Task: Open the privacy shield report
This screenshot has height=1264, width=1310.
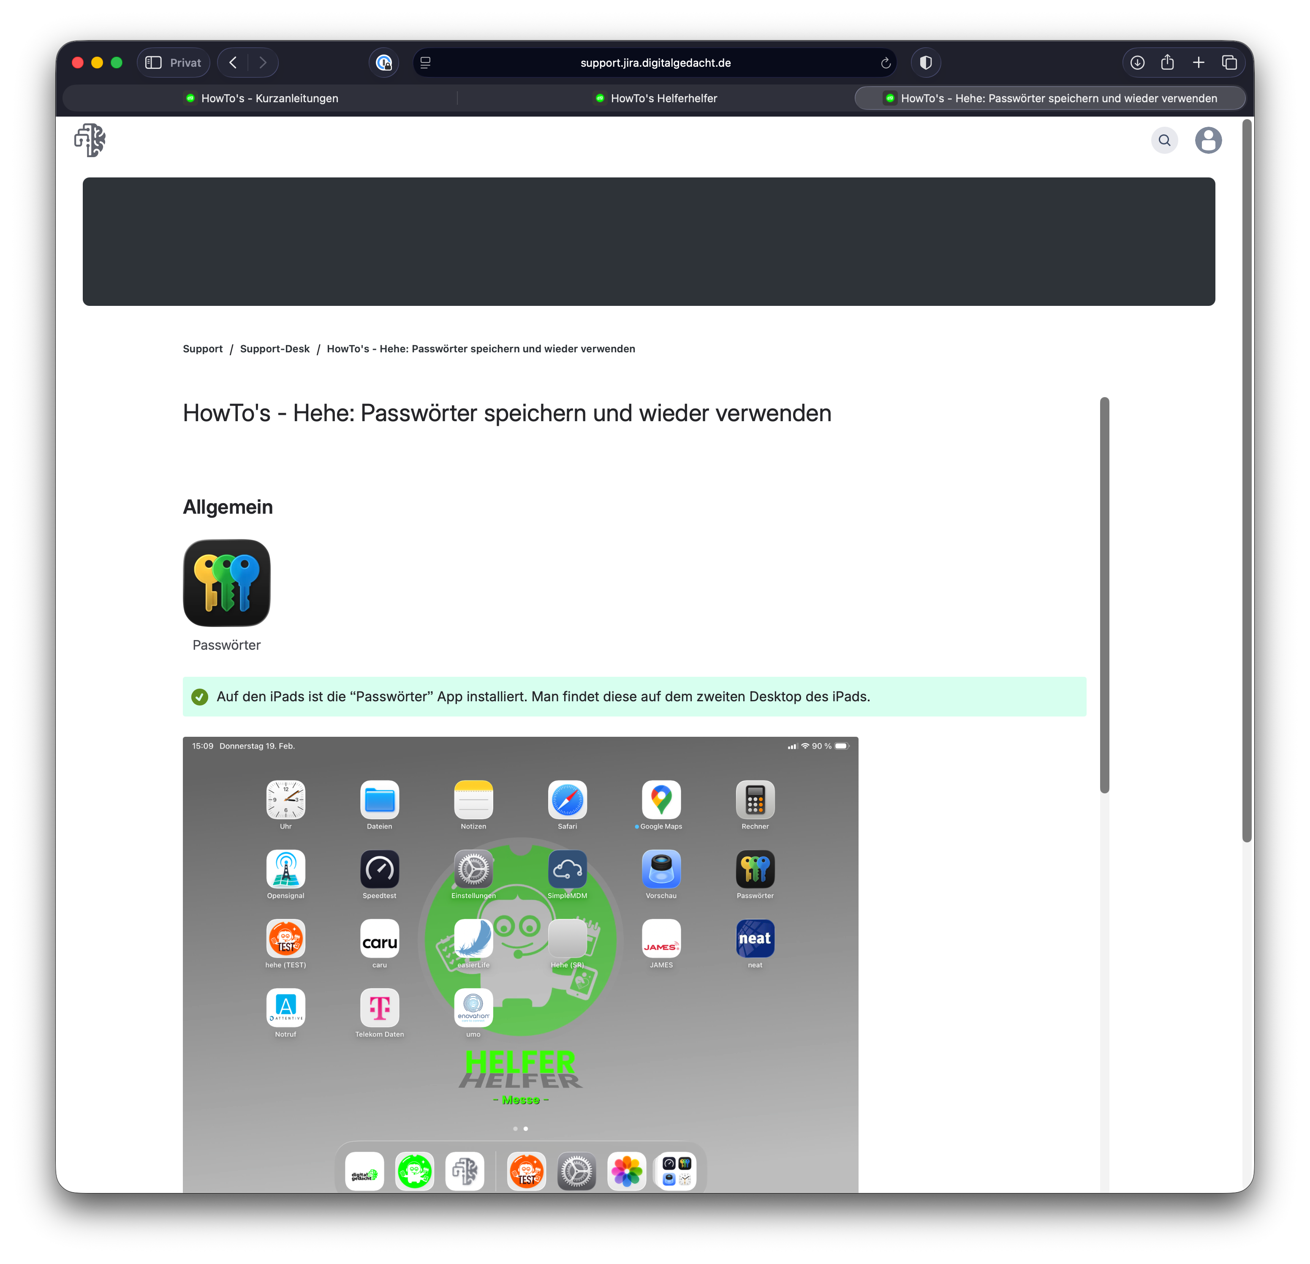Action: tap(926, 62)
